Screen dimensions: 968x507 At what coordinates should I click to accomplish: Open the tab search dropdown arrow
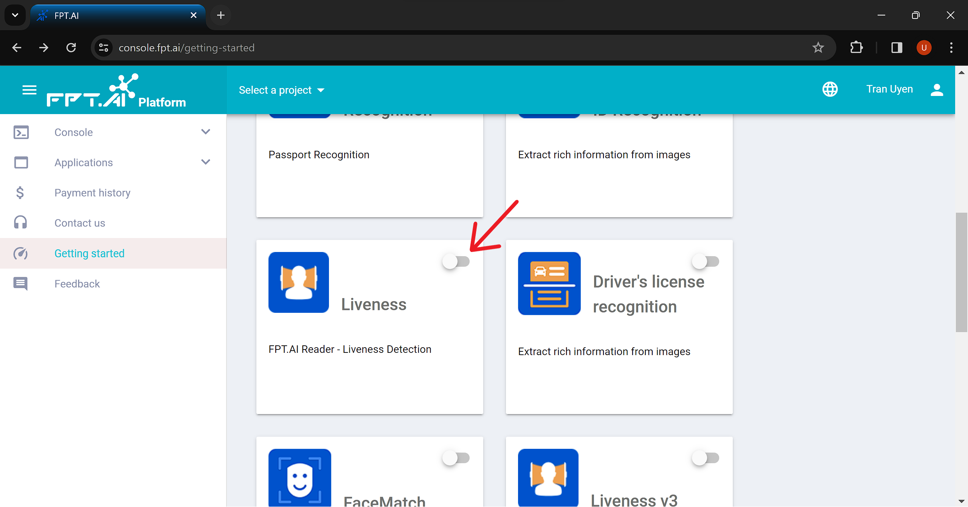tap(15, 15)
